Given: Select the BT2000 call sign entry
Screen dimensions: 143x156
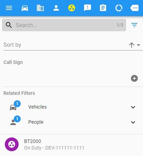Looking at the screenshot, I should click(x=71, y=145).
